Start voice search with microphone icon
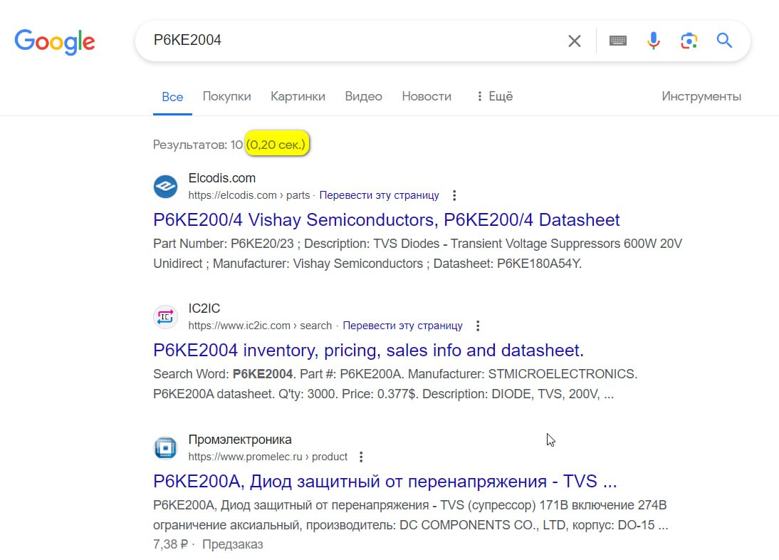This screenshot has height=560, width=779. [x=653, y=41]
